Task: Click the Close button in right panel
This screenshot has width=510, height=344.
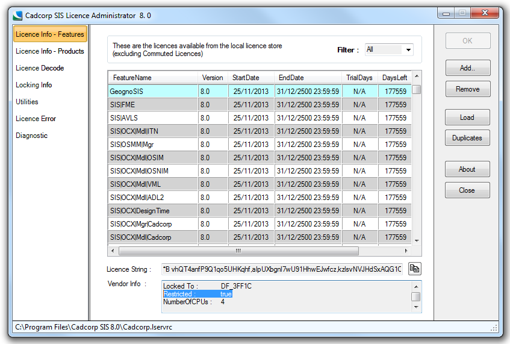Action: tap(467, 190)
